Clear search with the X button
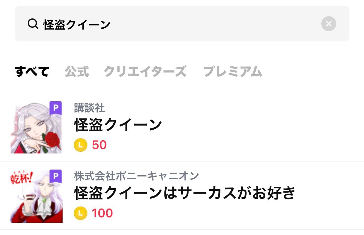The height and width of the screenshot is (235, 364). pos(329,24)
